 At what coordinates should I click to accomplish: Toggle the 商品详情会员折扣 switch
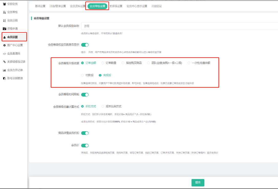pyautogui.click(x=85, y=133)
